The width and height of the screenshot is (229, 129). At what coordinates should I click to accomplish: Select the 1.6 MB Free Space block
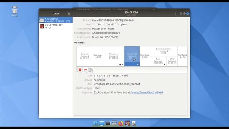pos(98,56)
